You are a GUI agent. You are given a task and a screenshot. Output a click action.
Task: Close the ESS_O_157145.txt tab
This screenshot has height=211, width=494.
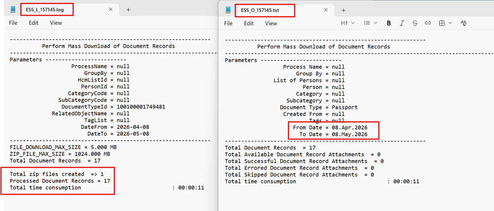coord(326,10)
